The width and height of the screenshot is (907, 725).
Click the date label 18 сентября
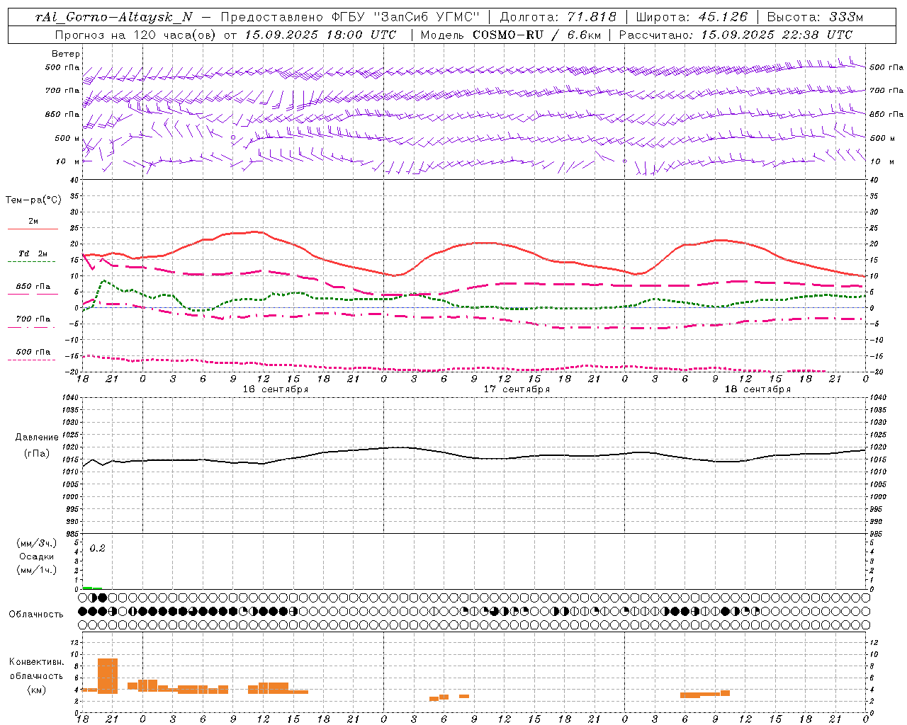pyautogui.click(x=757, y=389)
